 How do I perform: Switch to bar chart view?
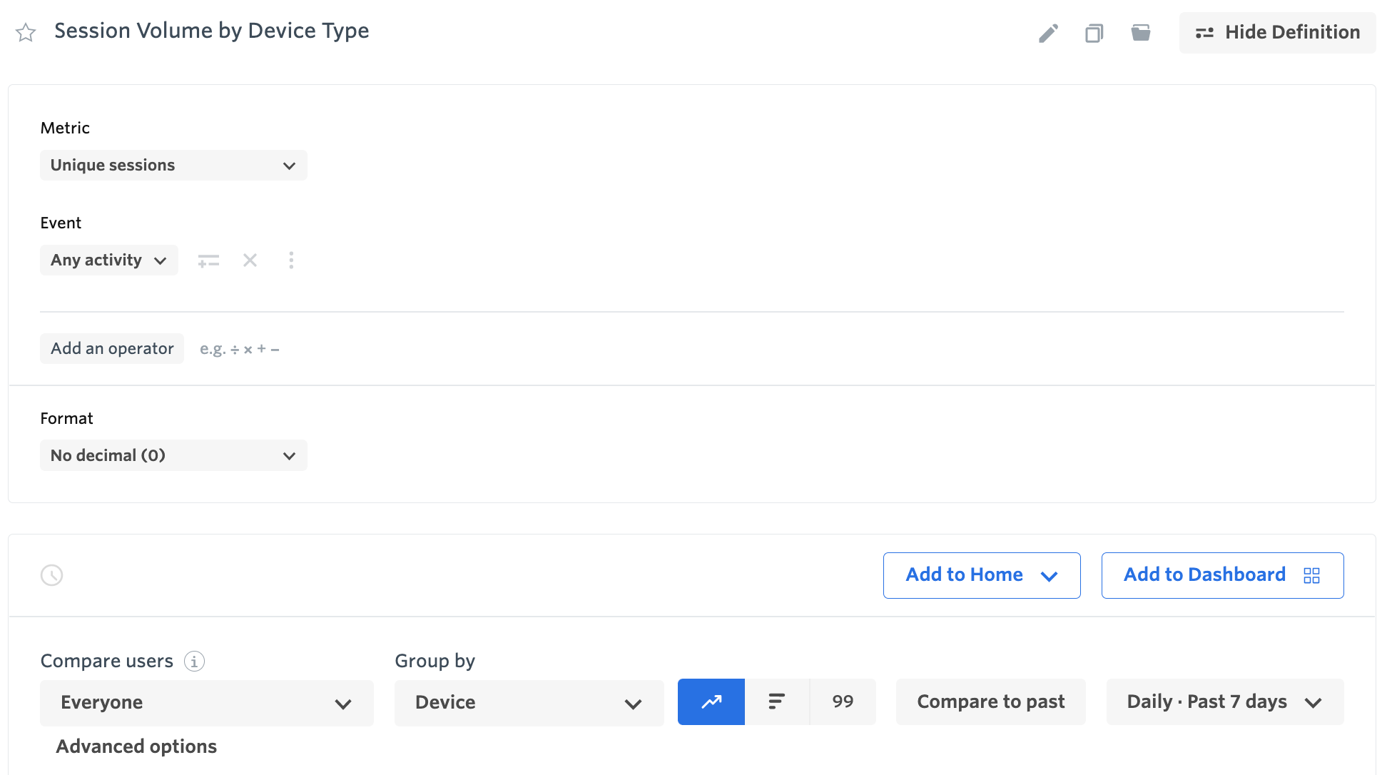tap(776, 701)
